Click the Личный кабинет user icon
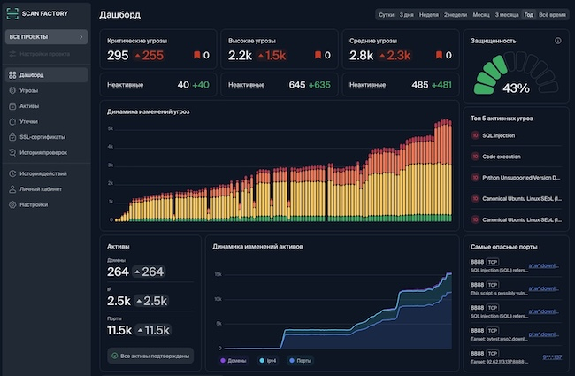575x376 pixels. 11,189
